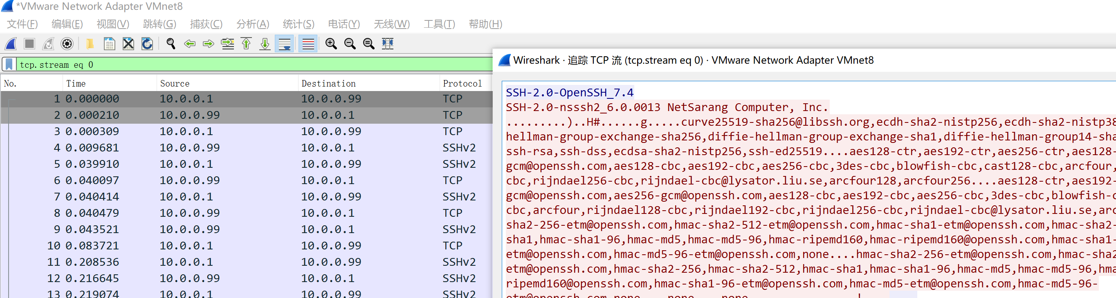
Task: Open capture options gear icon
Action: 67,44
